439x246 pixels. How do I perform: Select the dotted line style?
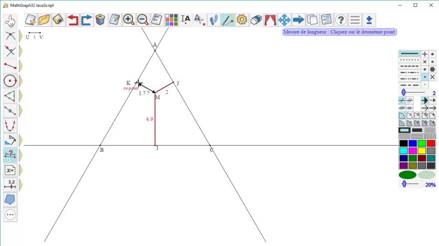coord(409,60)
